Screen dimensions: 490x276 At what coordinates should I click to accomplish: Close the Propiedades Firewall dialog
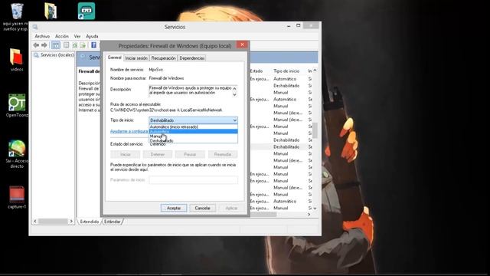242,44
